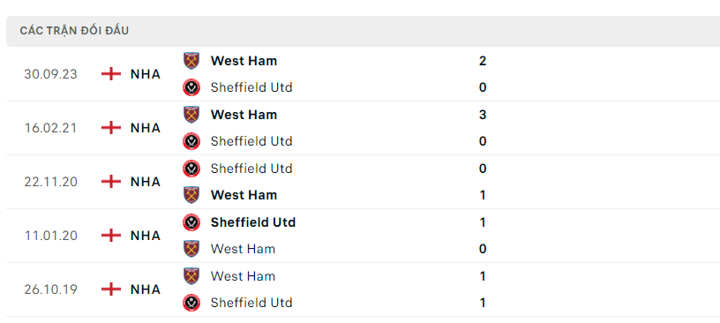Select NHA league label for 11.01.20
720x323 pixels.
pos(146,236)
